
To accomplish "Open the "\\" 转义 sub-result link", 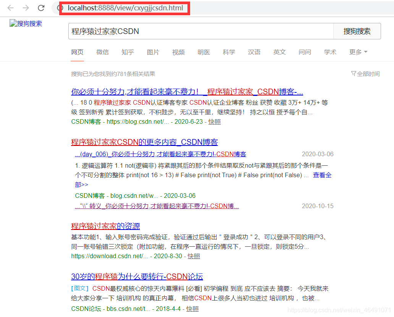I will (x=157, y=206).
